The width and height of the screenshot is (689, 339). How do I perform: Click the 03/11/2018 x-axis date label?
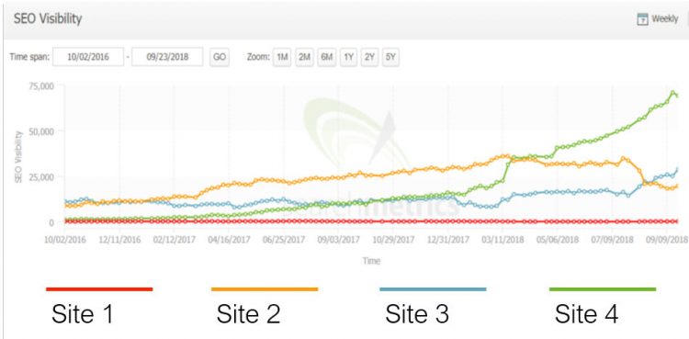[503, 240]
